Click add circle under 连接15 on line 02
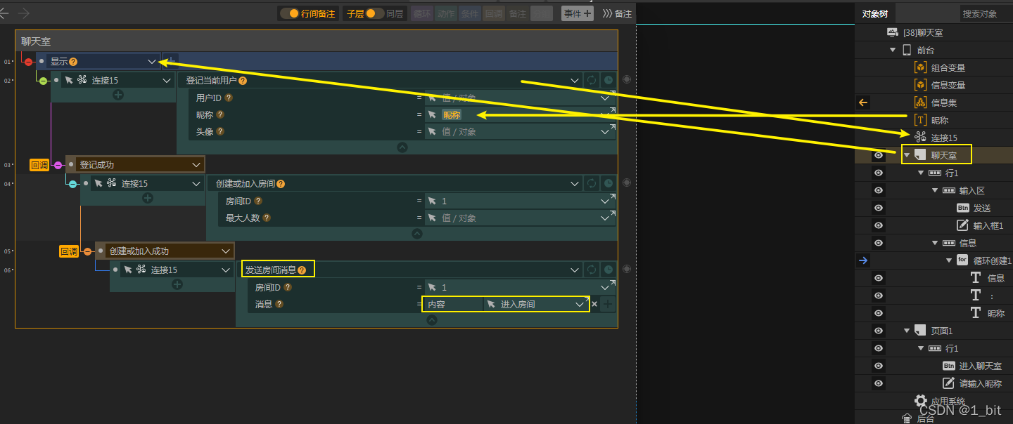The image size is (1013, 424). [118, 95]
